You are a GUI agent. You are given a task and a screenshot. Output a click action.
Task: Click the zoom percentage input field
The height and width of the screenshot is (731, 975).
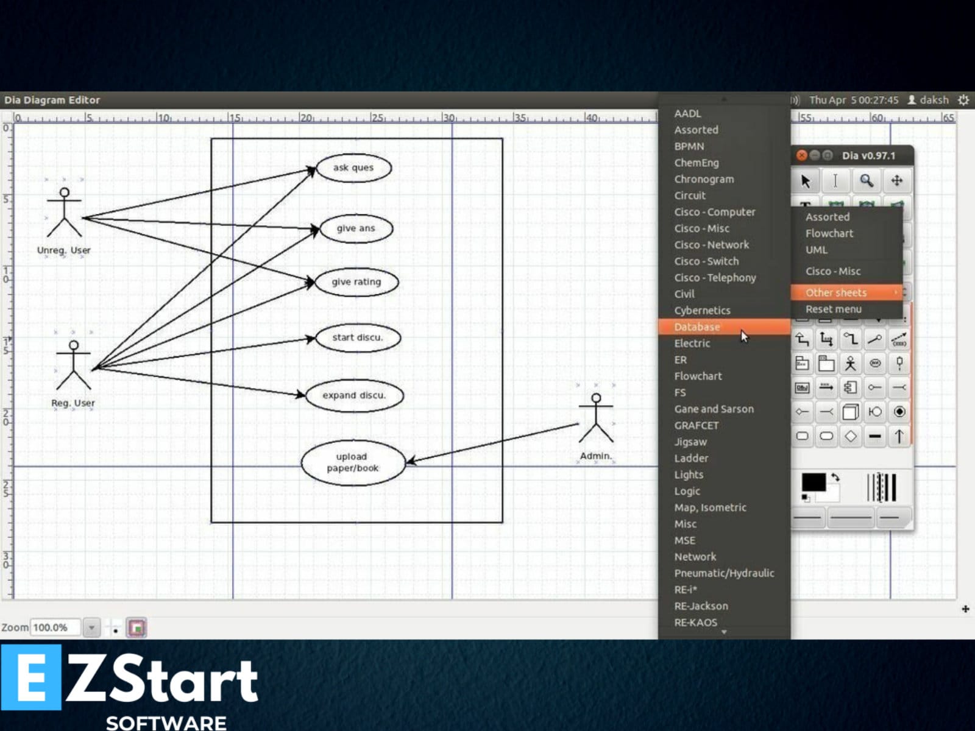(x=55, y=627)
